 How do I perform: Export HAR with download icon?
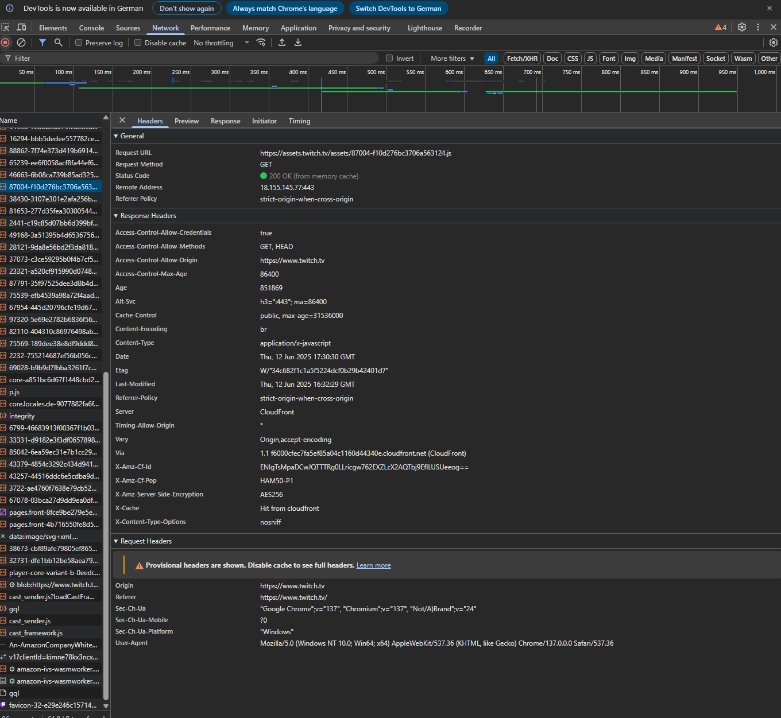coord(298,42)
